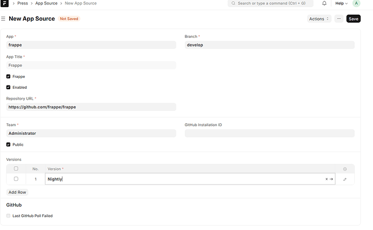Focus the Branch field containing develop

[x=270, y=45]
